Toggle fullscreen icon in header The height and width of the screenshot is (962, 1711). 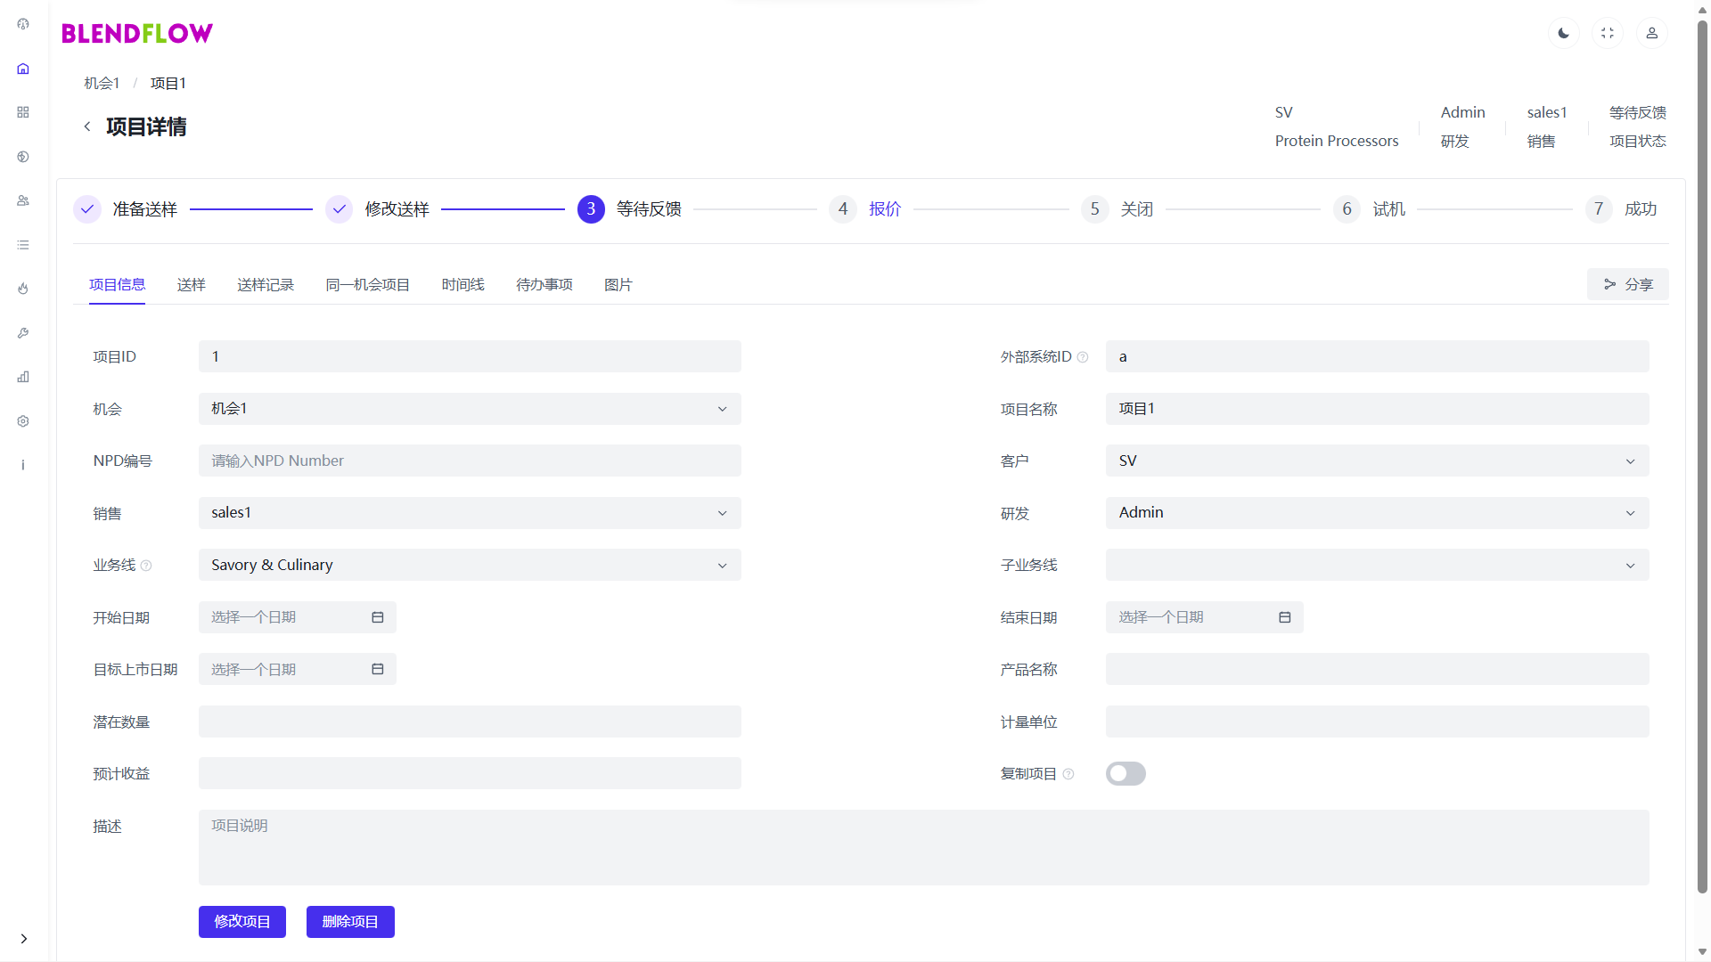coord(1608,33)
